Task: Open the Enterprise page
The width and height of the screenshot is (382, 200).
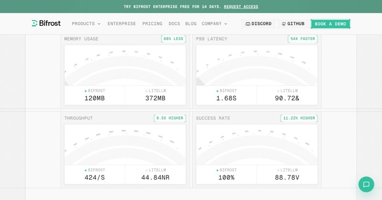Action: click(x=122, y=24)
